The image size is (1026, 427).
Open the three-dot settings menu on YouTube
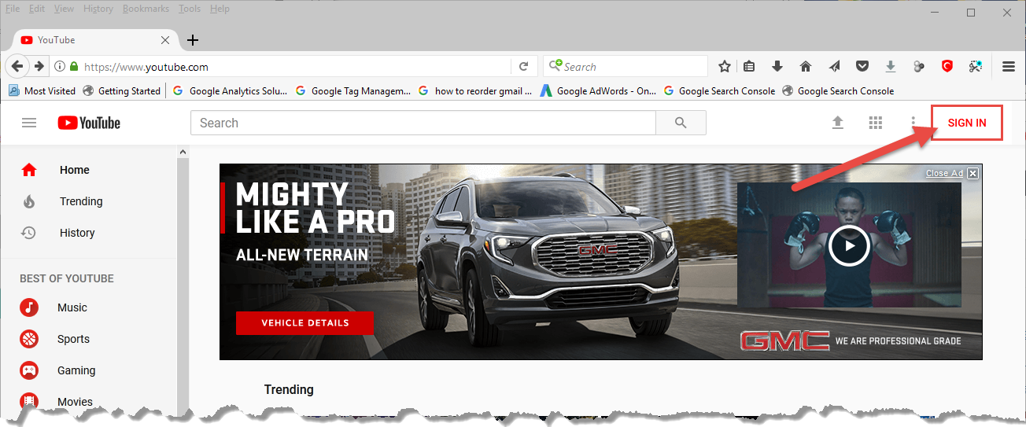(913, 123)
